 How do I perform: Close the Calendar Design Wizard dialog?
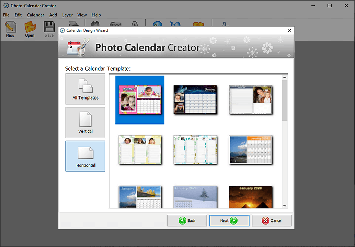tap(289, 30)
